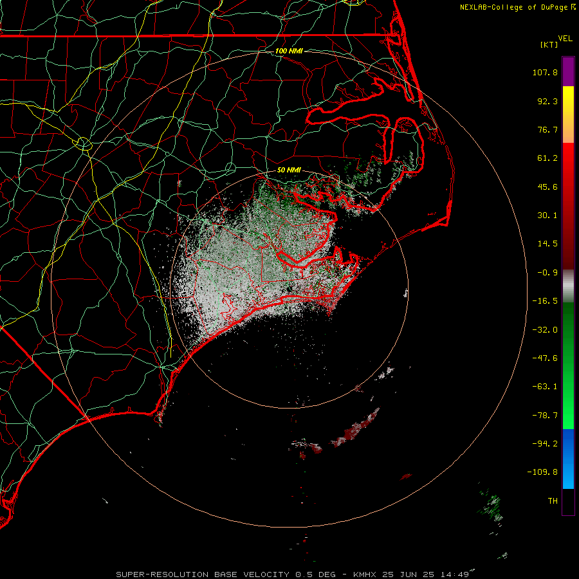This screenshot has width=579, height=579.
Task: Select the -109.8 velocity scale value
Action: coord(542,472)
